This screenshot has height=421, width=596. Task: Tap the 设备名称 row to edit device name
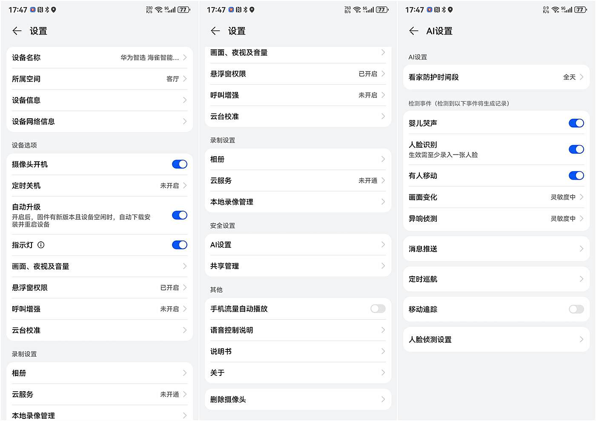point(99,57)
